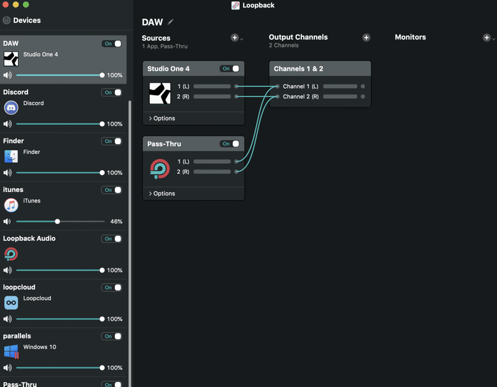Viewport: 497px width, 387px height.
Task: Open the add Sources plus dropdown
Action: pyautogui.click(x=237, y=38)
